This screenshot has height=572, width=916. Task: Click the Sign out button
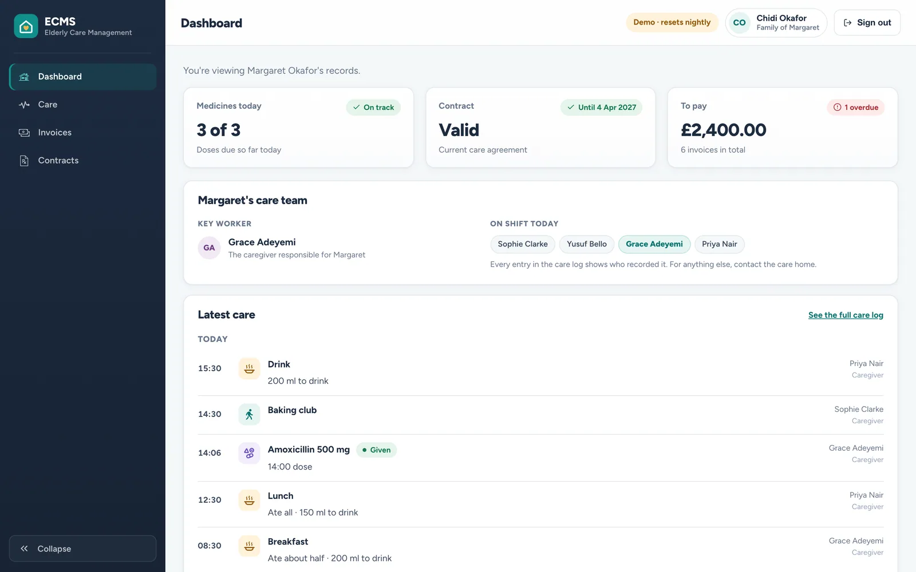[867, 23]
